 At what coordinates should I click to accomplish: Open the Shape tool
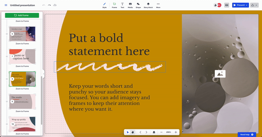(138, 5)
